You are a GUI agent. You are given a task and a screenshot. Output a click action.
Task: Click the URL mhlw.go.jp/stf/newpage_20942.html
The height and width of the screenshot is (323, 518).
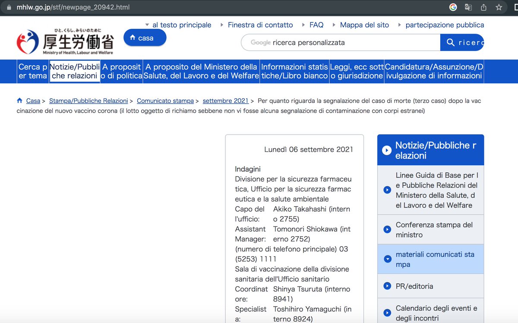[73, 7]
